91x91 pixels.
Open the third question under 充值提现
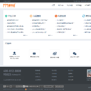click(x=36, y=26)
